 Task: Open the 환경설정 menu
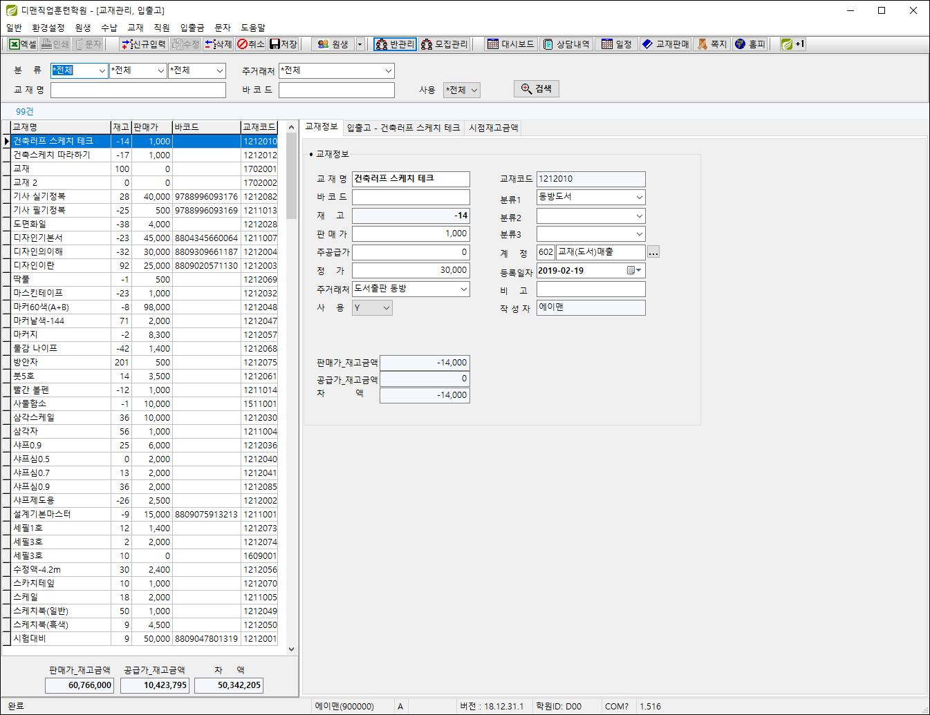coord(48,28)
